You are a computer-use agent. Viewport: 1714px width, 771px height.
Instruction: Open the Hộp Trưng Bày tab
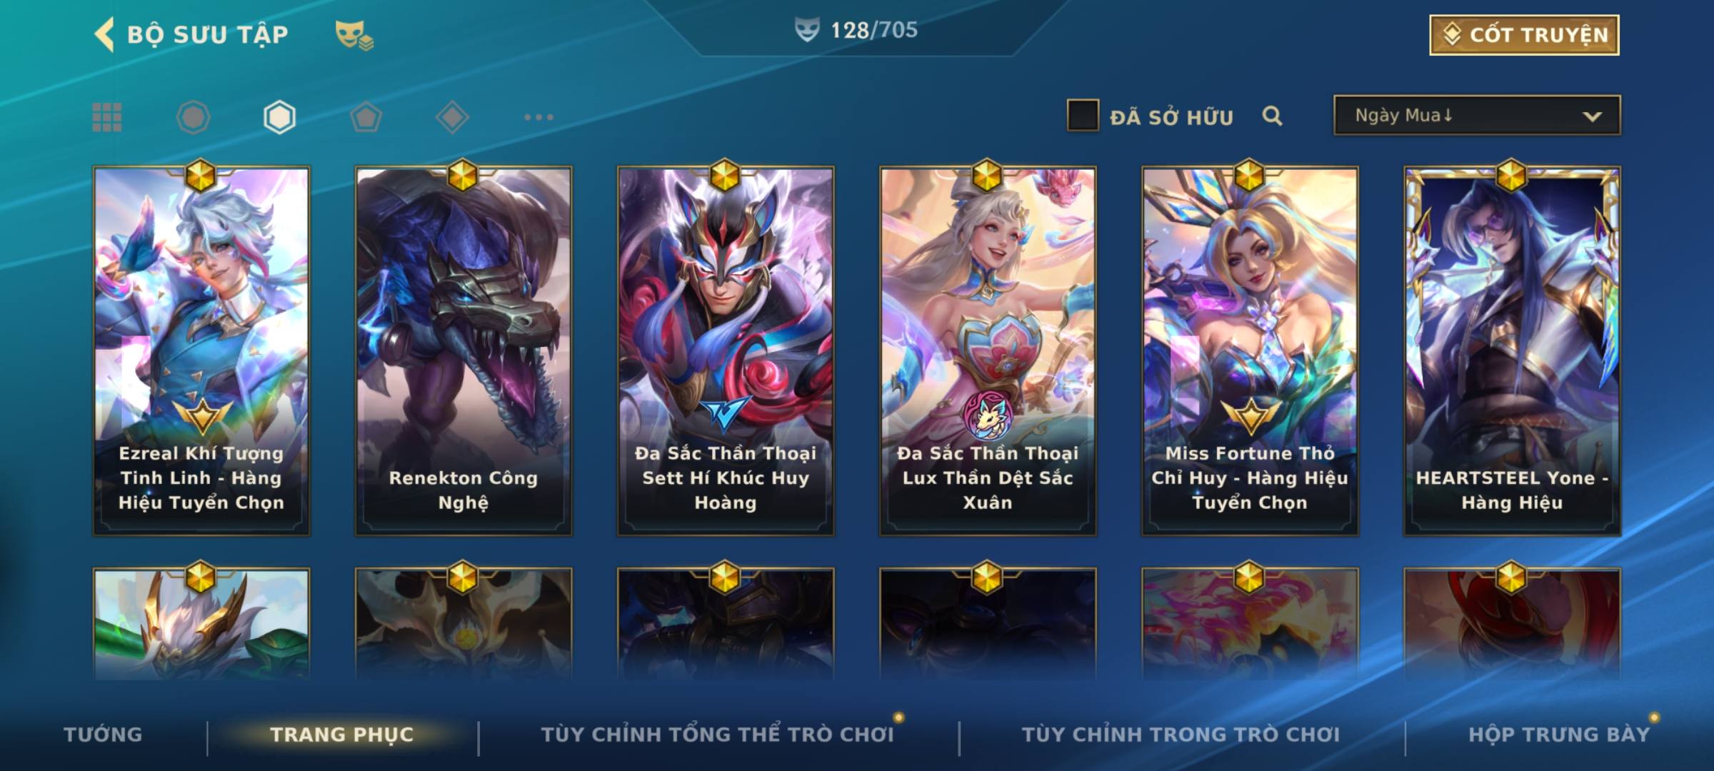[x=1559, y=735]
